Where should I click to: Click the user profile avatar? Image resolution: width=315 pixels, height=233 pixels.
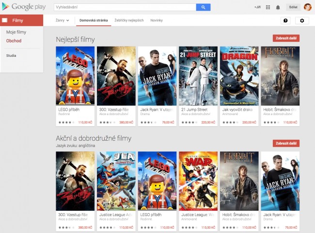tap(307, 7)
